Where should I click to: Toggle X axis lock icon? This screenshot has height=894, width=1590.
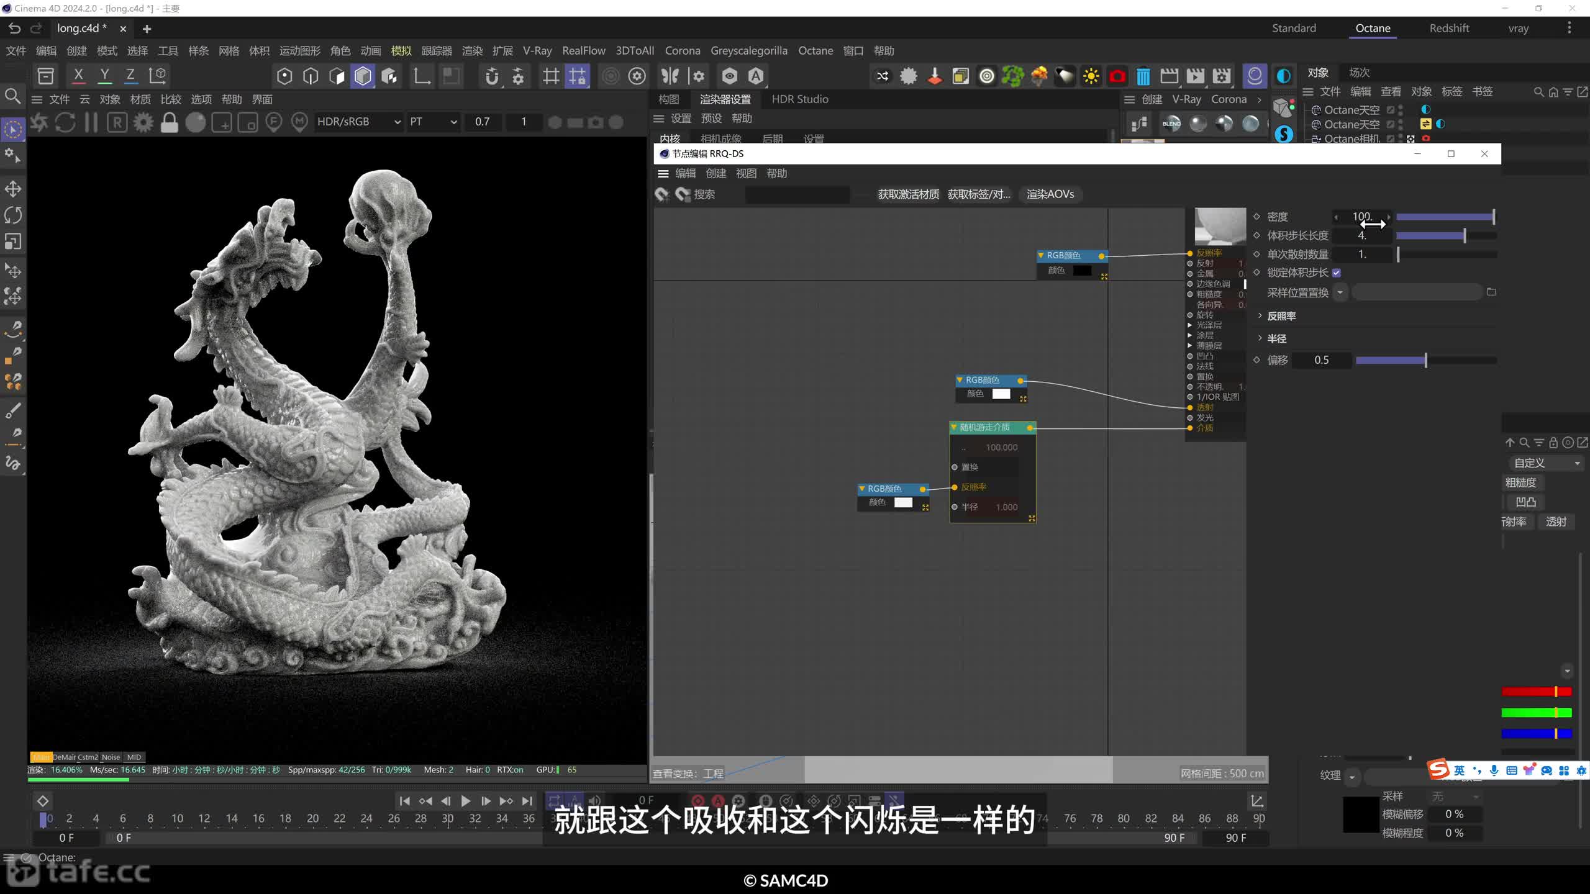click(x=78, y=76)
